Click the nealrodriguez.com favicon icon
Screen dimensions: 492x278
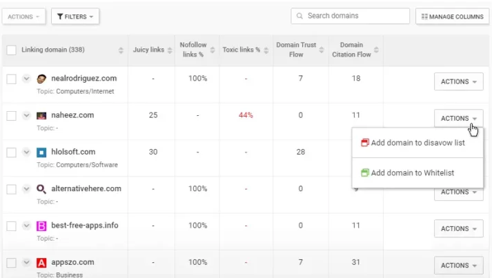(x=41, y=79)
